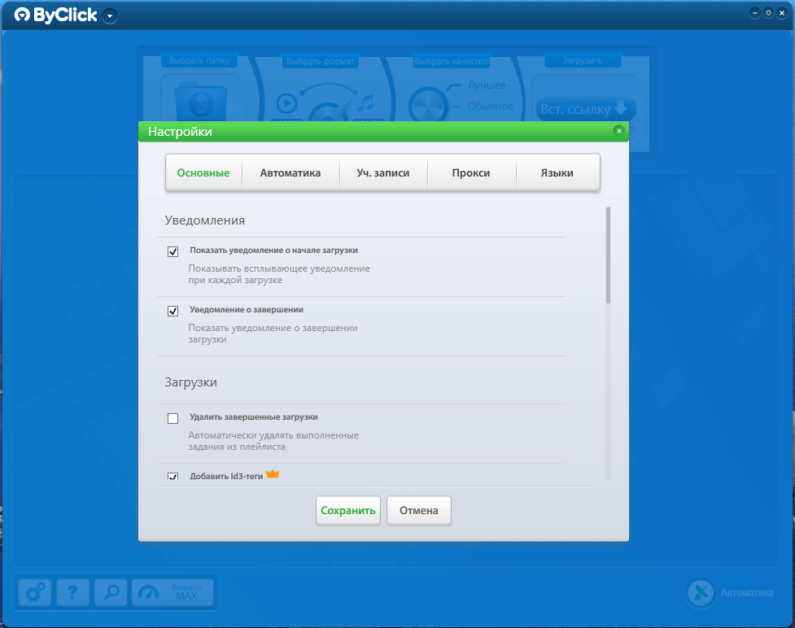Screen dimensions: 795x628
Task: Click the settings dialog vertical scrollbar
Action: click(608, 255)
